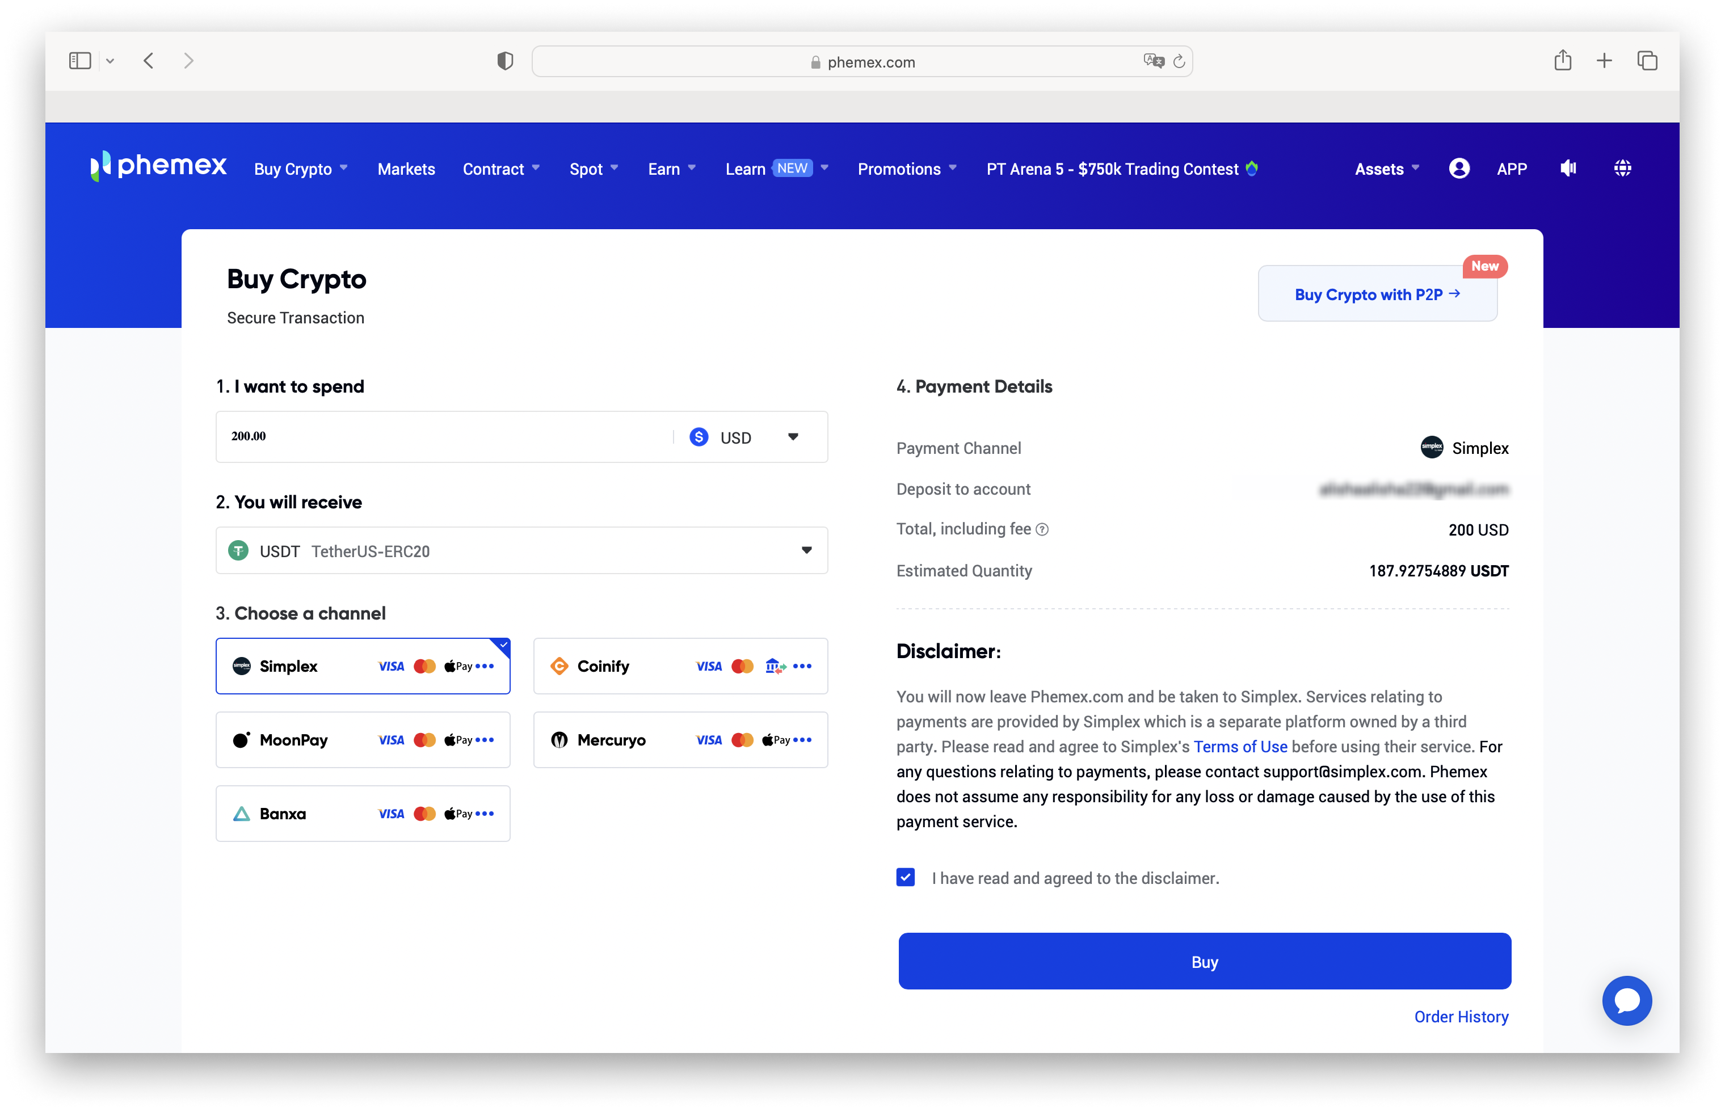The image size is (1725, 1112).
Task: Open the live chat bubble
Action: click(x=1626, y=1000)
